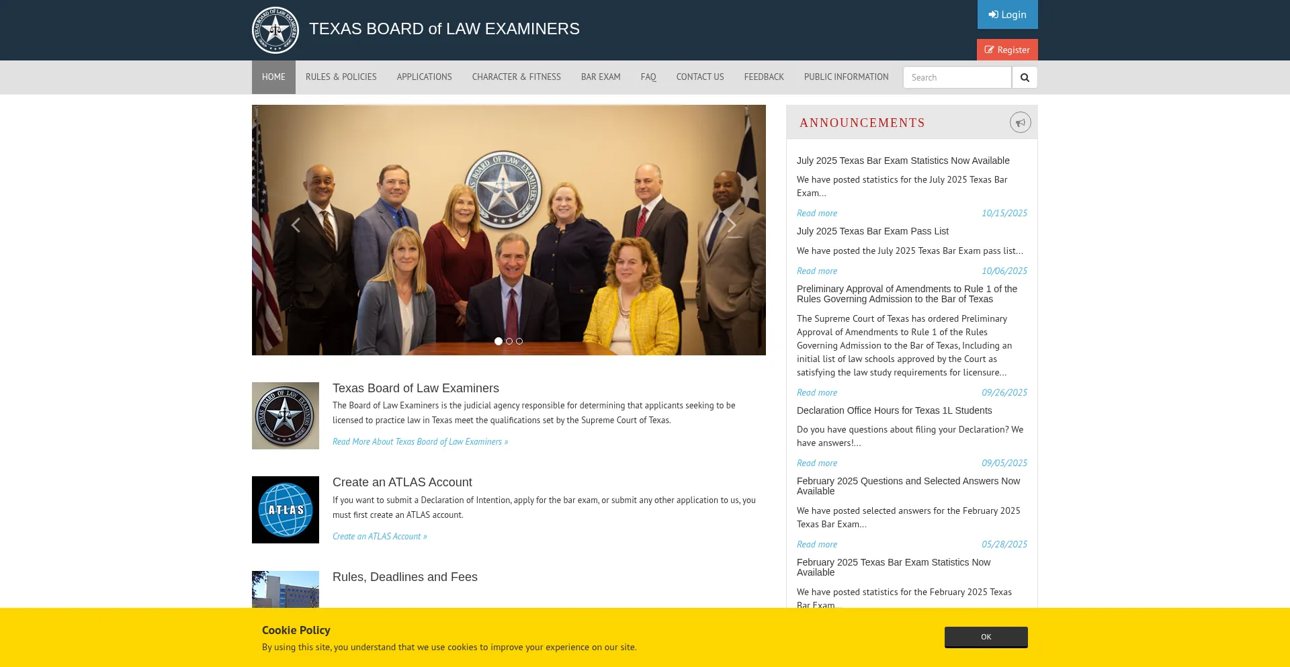This screenshot has width=1290, height=667.
Task: Select the first carousel indicator dot
Action: click(499, 341)
